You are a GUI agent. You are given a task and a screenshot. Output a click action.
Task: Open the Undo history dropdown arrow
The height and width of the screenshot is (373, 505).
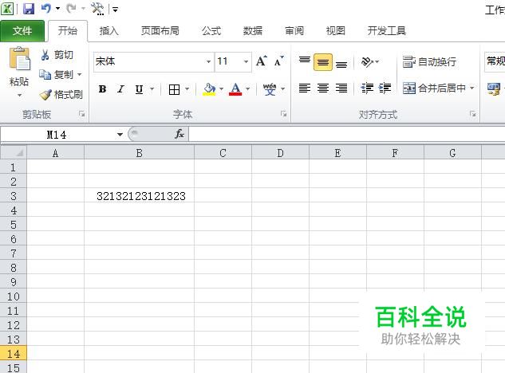57,9
